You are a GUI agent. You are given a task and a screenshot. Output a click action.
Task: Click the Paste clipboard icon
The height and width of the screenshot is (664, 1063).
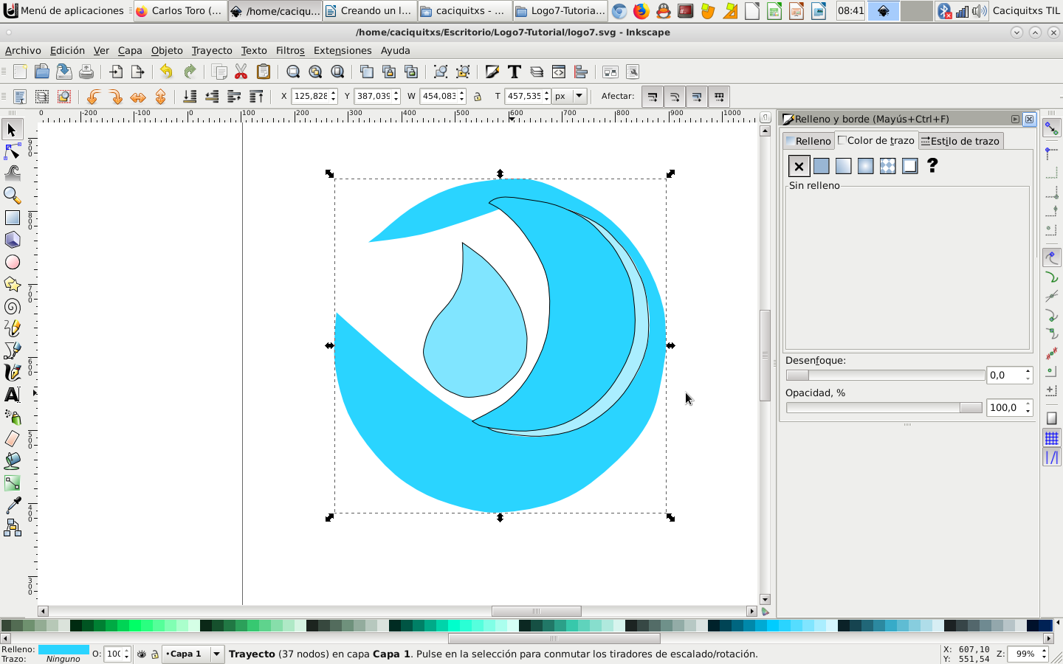263,72
